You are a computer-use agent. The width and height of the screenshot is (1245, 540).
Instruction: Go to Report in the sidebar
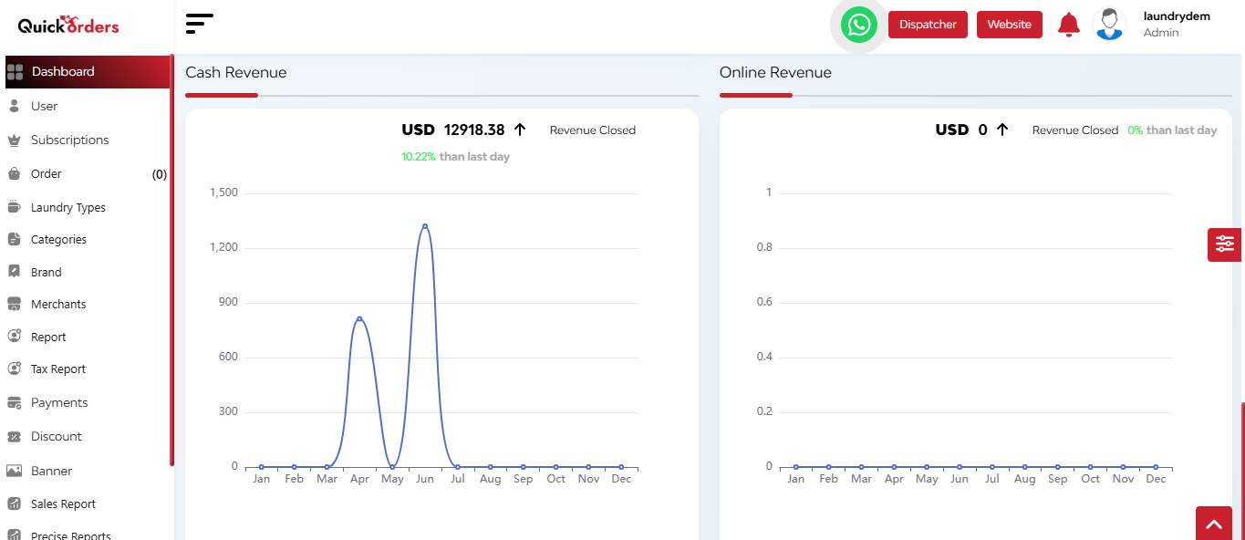click(48, 337)
